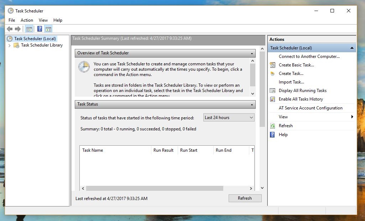Click the Enable All Tasks History icon
Screen dimensions: 365x221
pyautogui.click(x=272, y=99)
